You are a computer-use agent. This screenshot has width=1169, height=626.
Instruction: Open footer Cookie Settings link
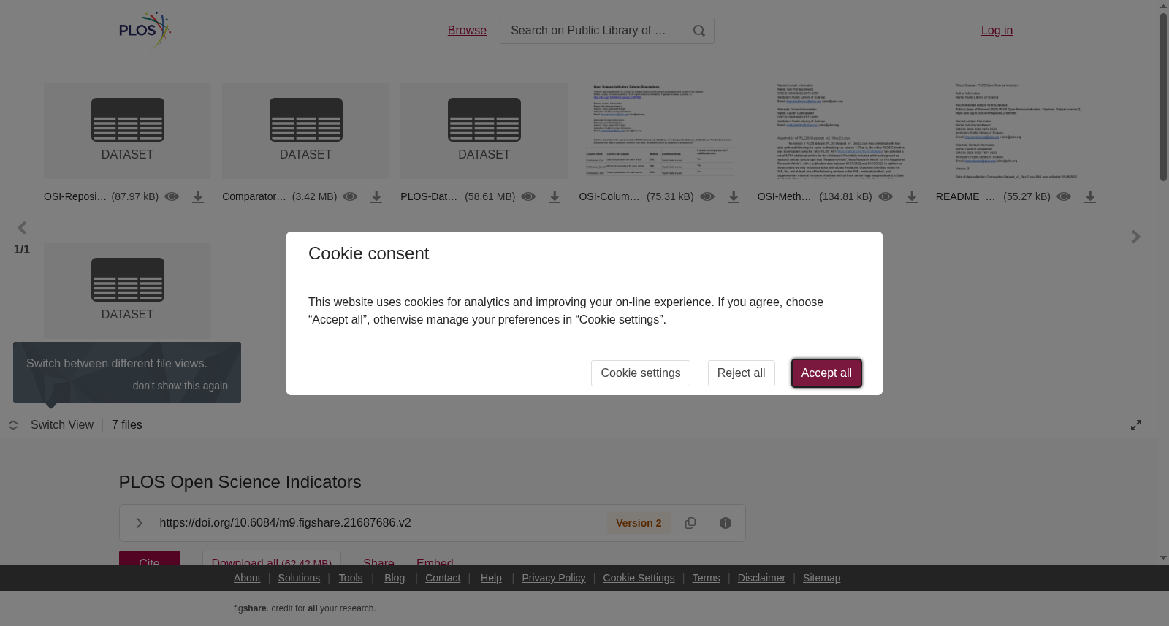639,578
